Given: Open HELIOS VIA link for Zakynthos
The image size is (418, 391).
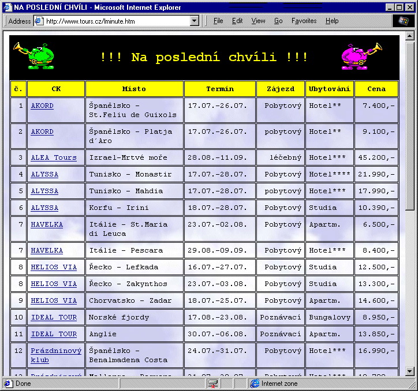Looking at the screenshot, I should pyautogui.click(x=54, y=284).
